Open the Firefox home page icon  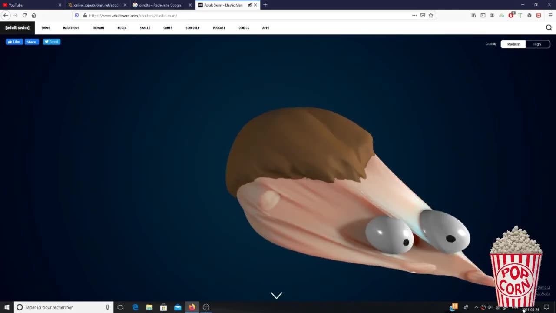click(34, 15)
